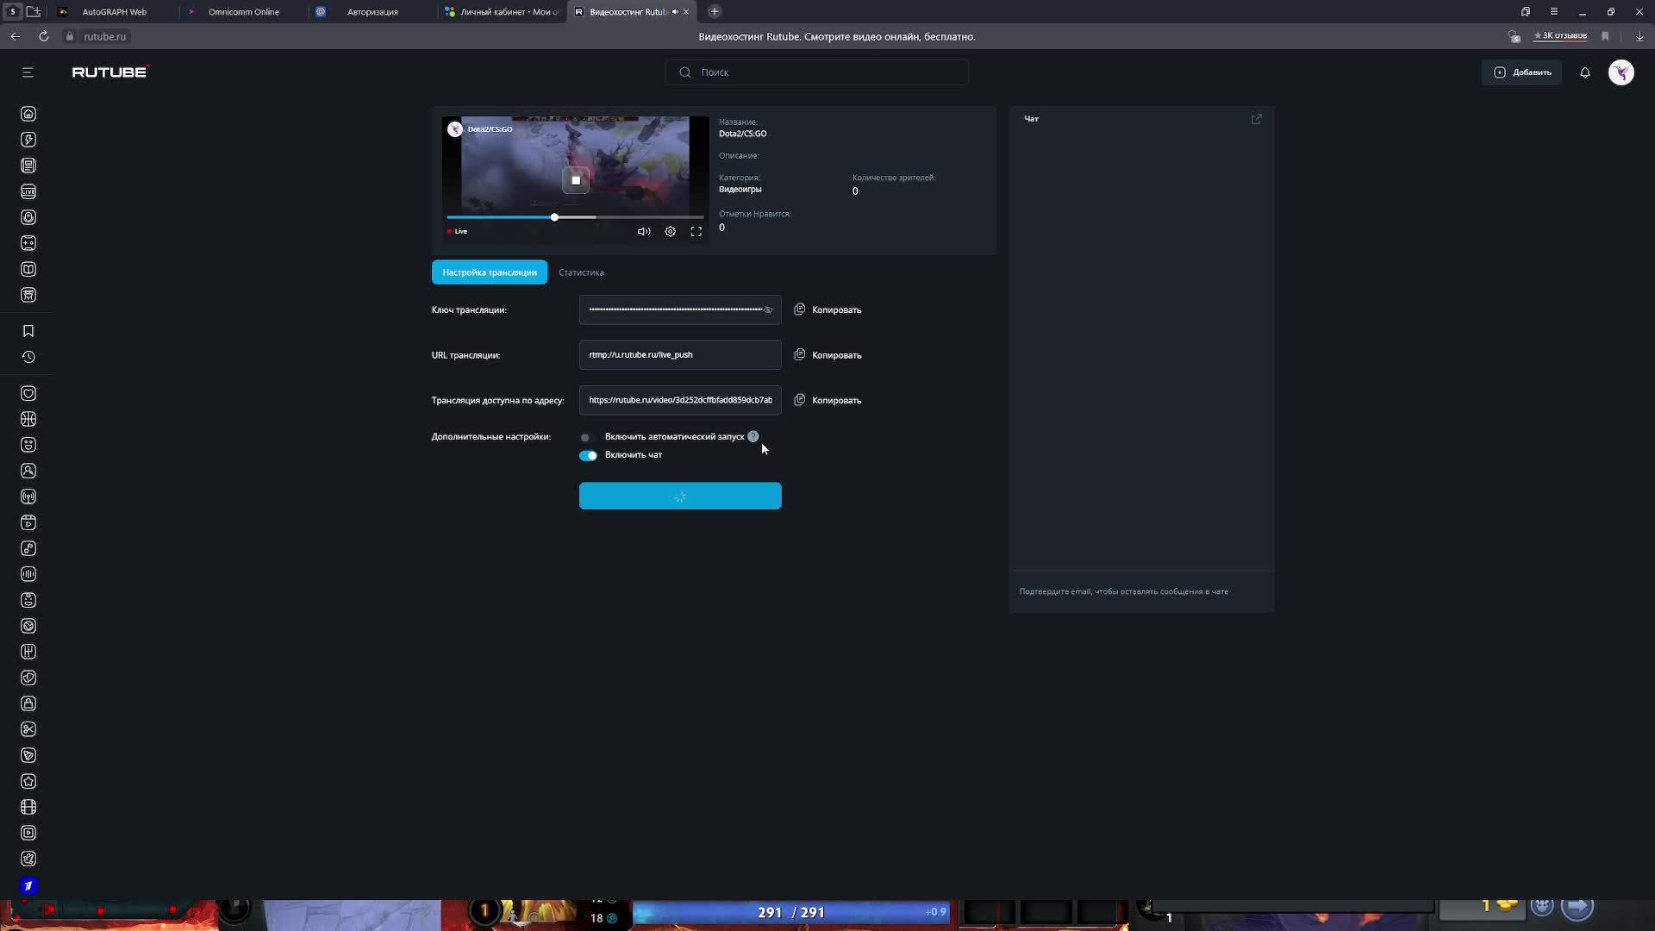This screenshot has height=931, width=1655.
Task: Click the Добавить button
Action: [x=1522, y=72]
